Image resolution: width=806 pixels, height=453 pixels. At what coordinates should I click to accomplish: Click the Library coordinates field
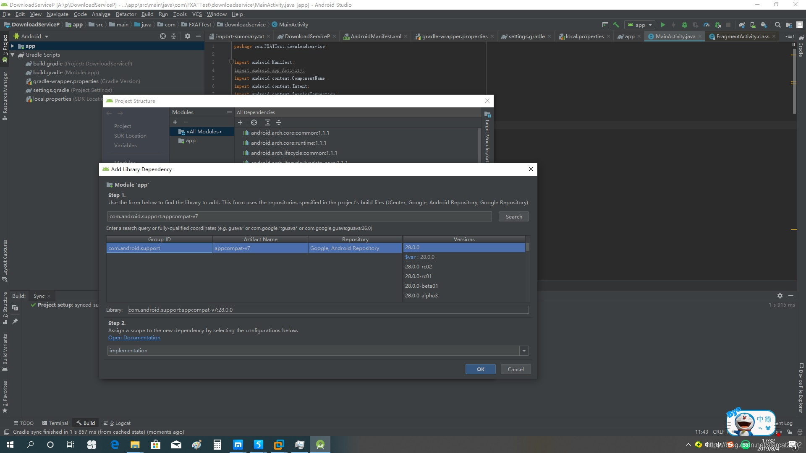328,310
